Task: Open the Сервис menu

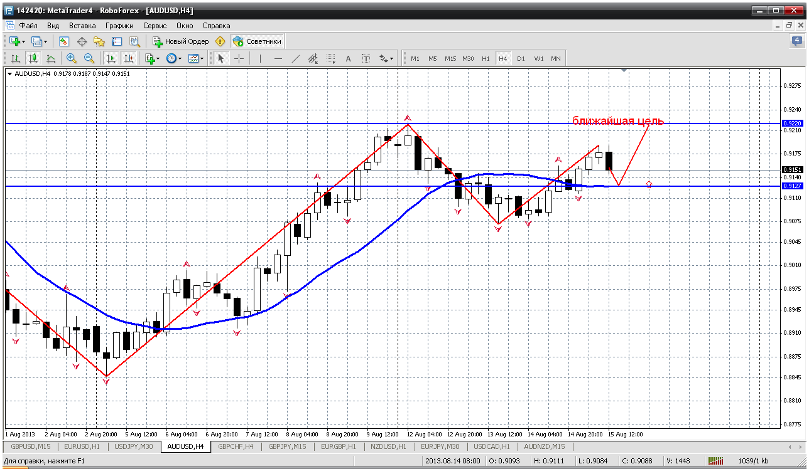Action: pos(155,26)
